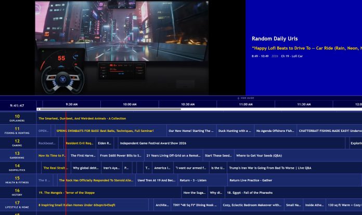Viewport: 362px width, 215px height.
Task: Select channel 16 History
Action: point(17,193)
